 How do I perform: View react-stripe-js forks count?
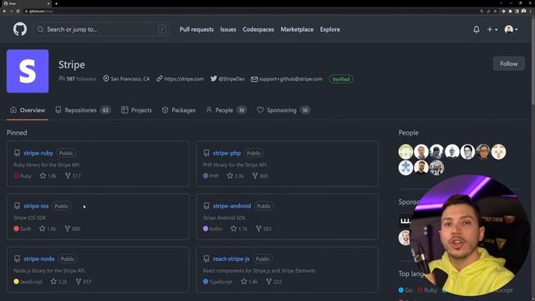(274, 282)
